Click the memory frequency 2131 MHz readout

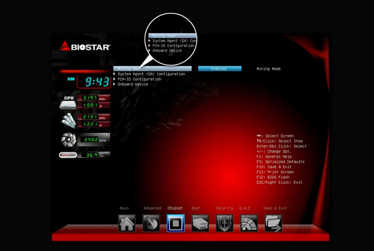[94, 117]
